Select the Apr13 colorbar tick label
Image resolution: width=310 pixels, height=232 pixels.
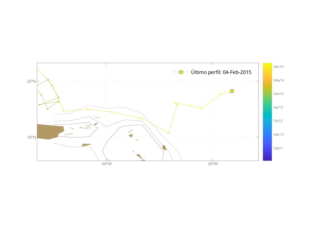pyautogui.click(x=278, y=107)
